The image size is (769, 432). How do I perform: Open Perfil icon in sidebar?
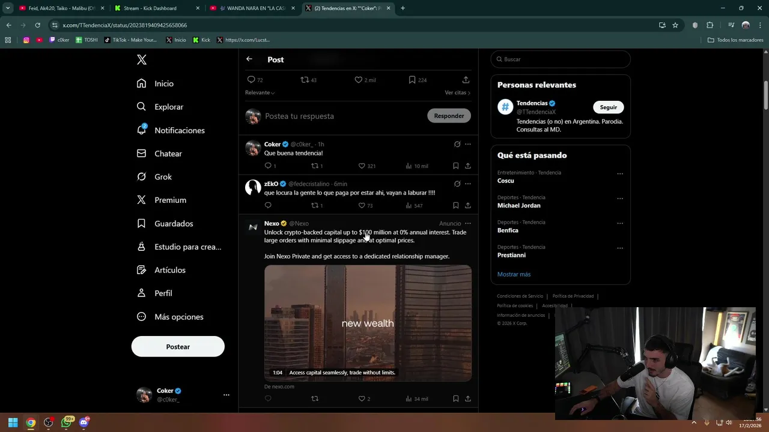pyautogui.click(x=141, y=293)
